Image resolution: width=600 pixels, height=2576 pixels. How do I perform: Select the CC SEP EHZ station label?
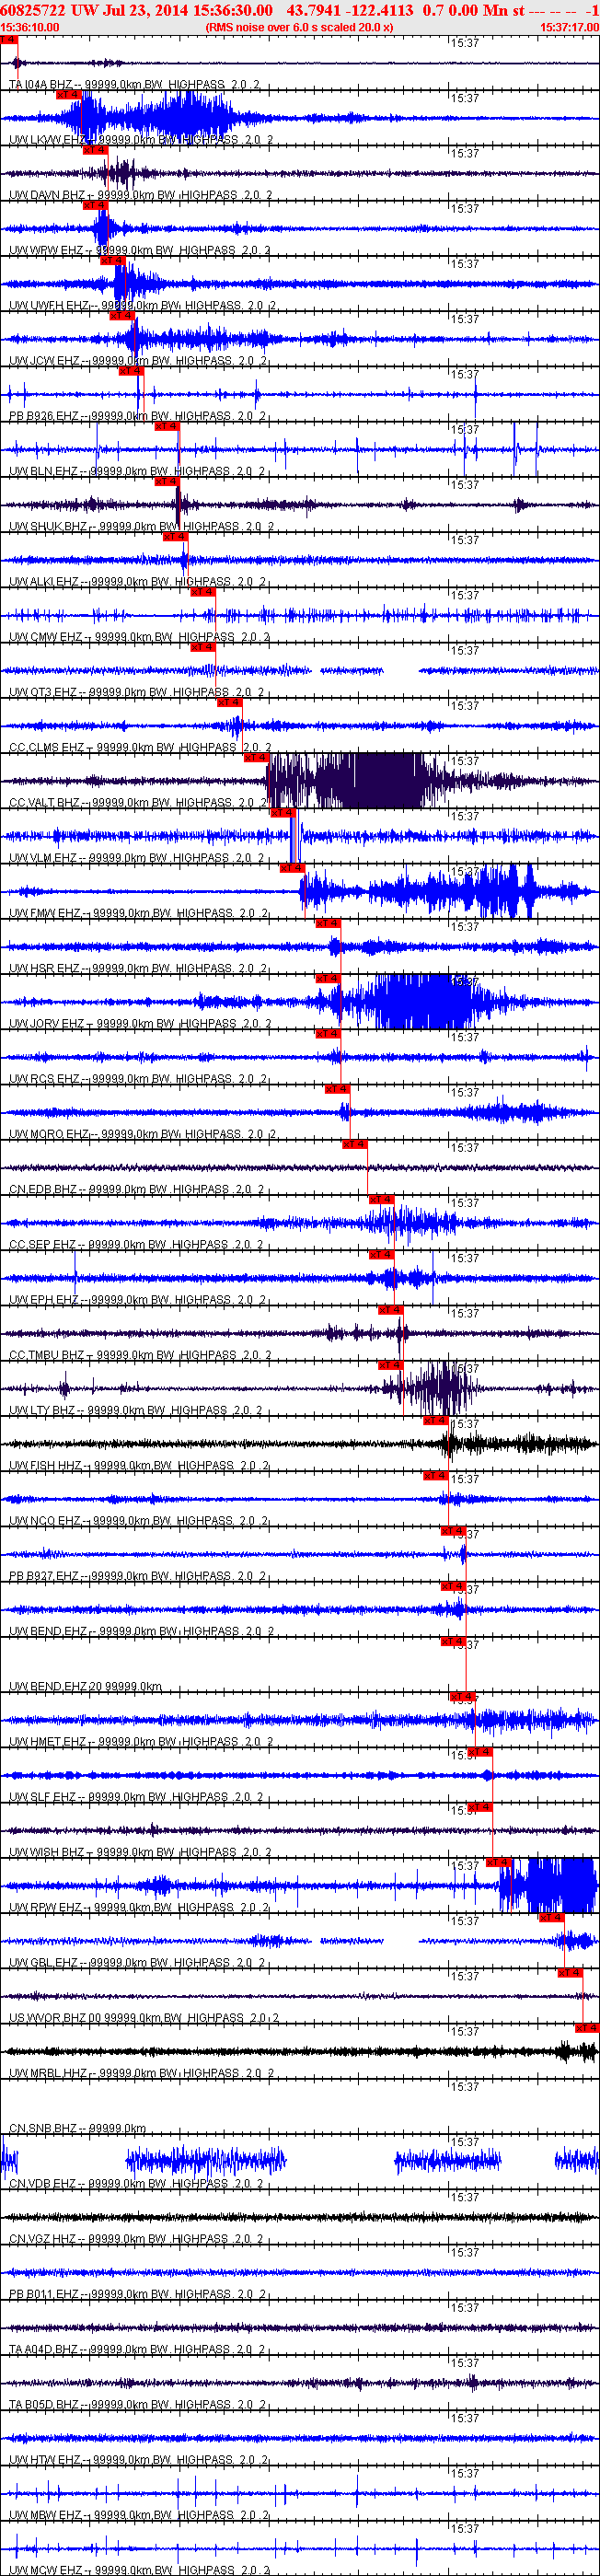(x=136, y=1244)
